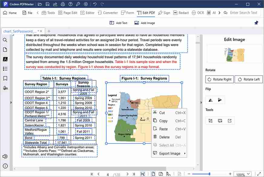Click the horizontal scrollbar
The height and width of the screenshot is (177, 264).
pyautogui.click(x=103, y=168)
